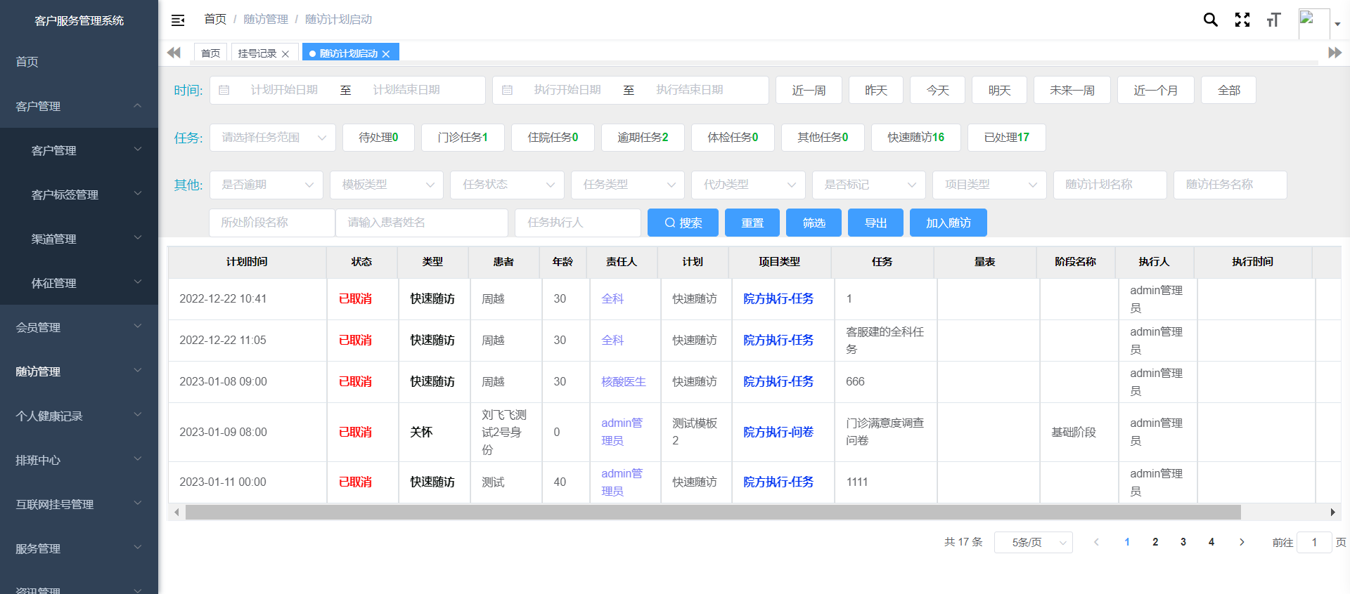Expand the 随访管理 menu
The width and height of the screenshot is (1350, 594).
point(79,371)
